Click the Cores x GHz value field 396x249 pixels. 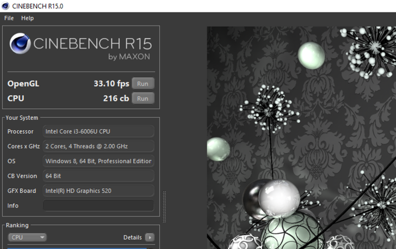click(x=98, y=146)
